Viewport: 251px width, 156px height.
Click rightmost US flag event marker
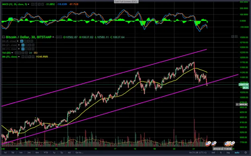232,144
